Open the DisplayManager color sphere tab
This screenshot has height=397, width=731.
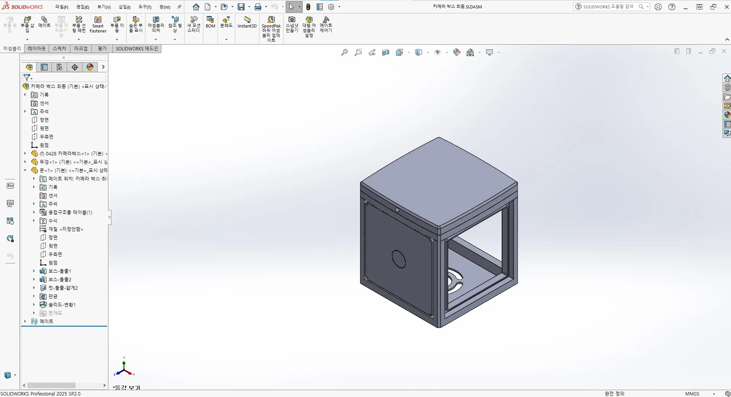tap(90, 67)
